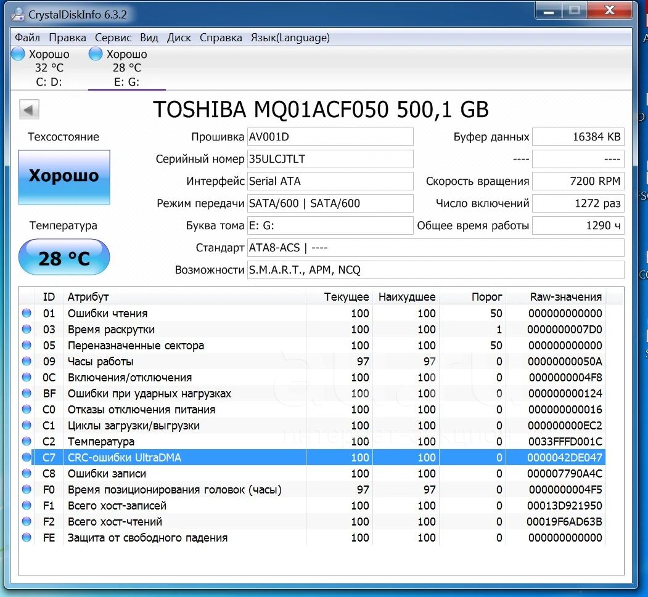Click raw value 00013D921950
This screenshot has width=648, height=597.
pos(565,505)
